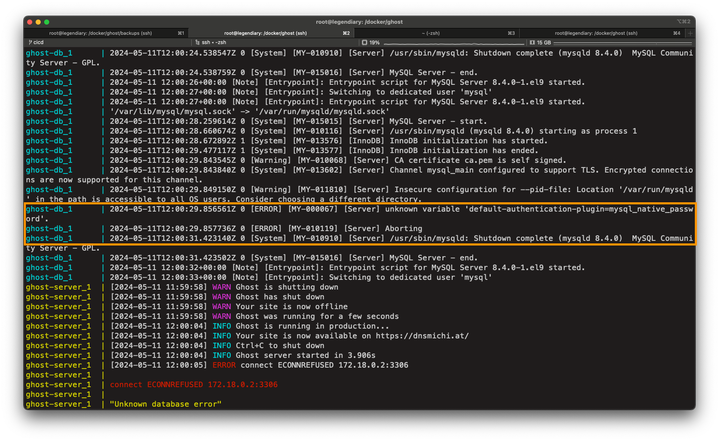Image resolution: width=719 pixels, height=441 pixels.
Task: Click the window title root@legendiary: /docker/ghost
Action: pos(360,22)
